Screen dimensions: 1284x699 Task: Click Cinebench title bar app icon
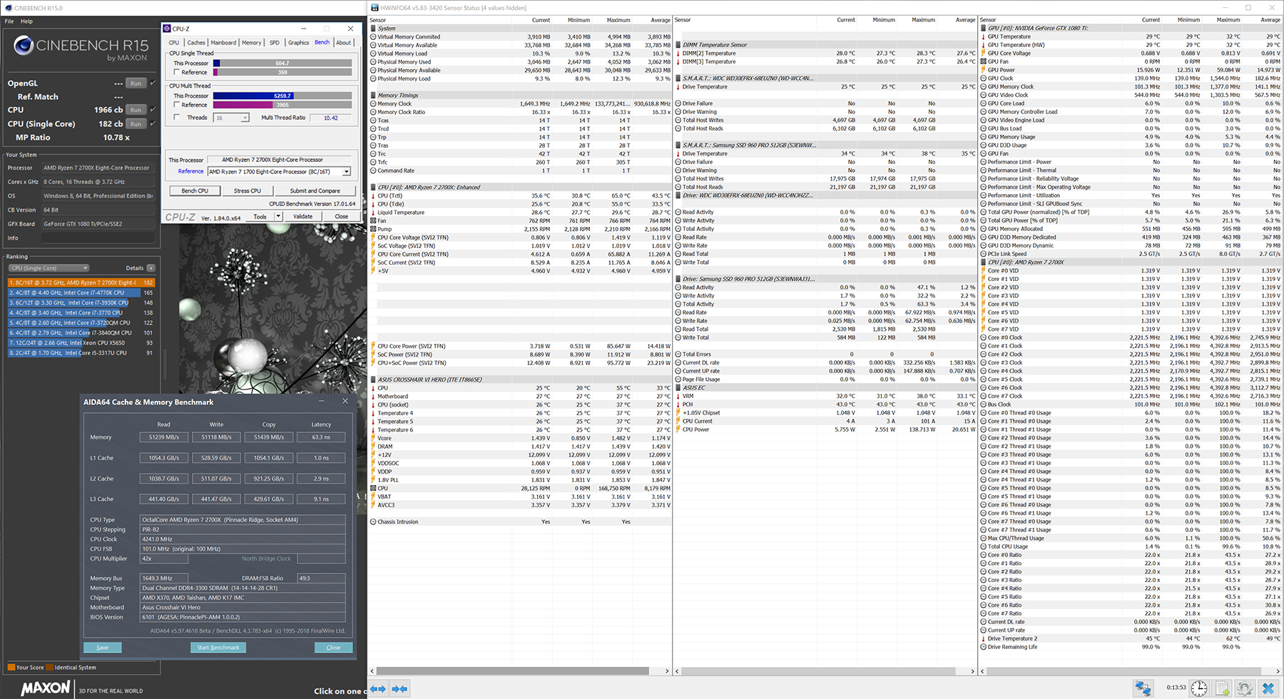pyautogui.click(x=8, y=8)
